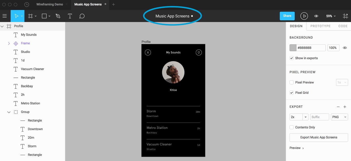Open the version history clock icon

point(26,4)
